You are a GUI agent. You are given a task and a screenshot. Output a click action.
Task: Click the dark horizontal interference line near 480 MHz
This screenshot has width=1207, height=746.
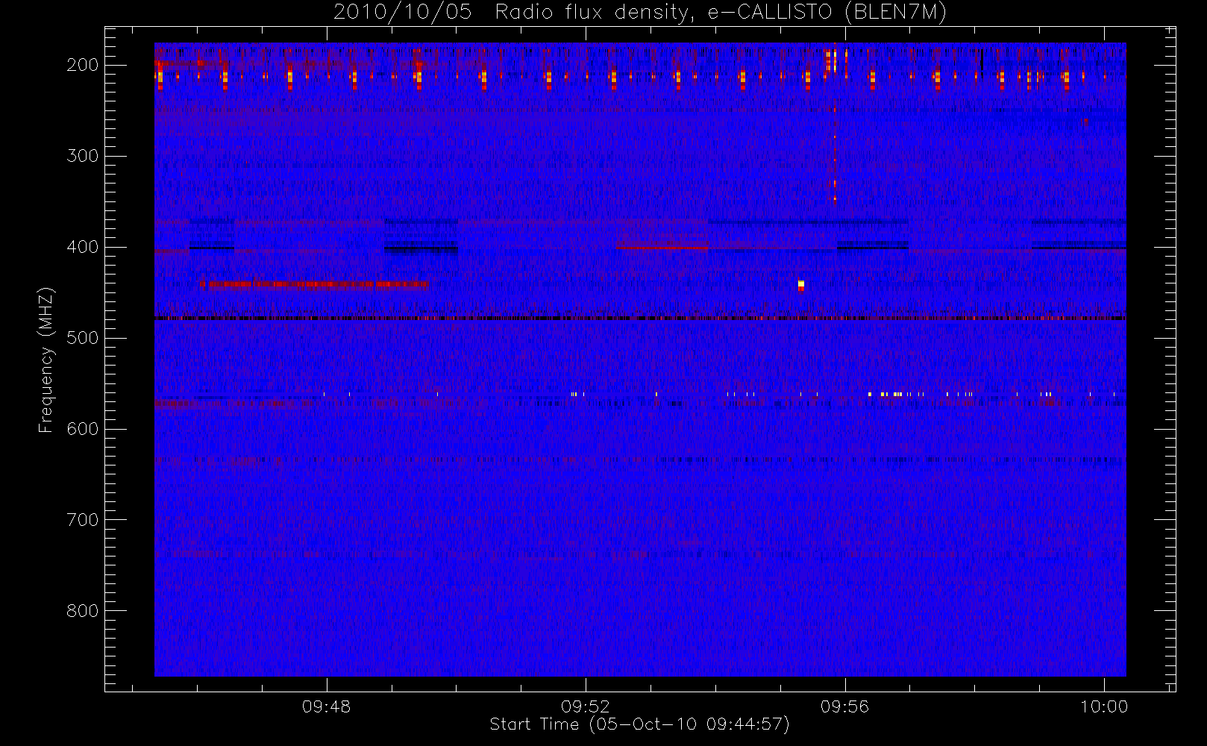click(640, 319)
